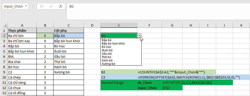Click cell 'Cá rô đồng'
This screenshot has height=96, width=250.
pyautogui.click(x=22, y=93)
